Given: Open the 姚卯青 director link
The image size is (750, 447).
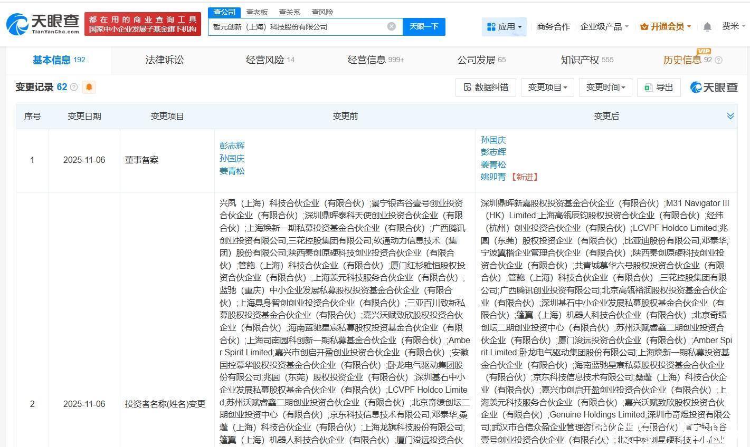Looking at the screenshot, I should (493, 177).
